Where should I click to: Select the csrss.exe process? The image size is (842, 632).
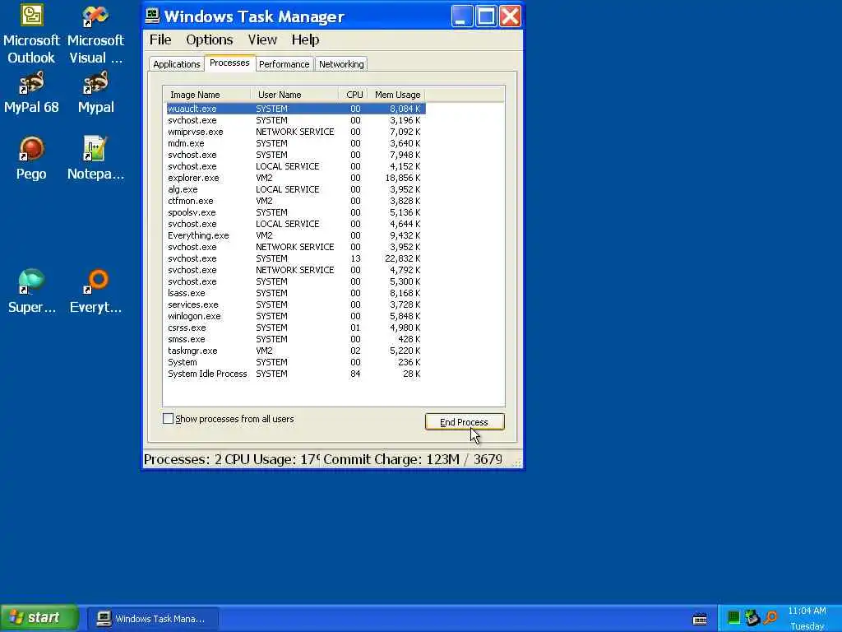point(295,328)
